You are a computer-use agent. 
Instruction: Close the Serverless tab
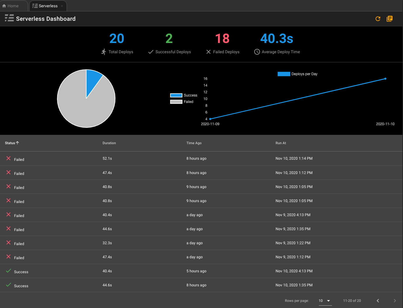pos(62,6)
